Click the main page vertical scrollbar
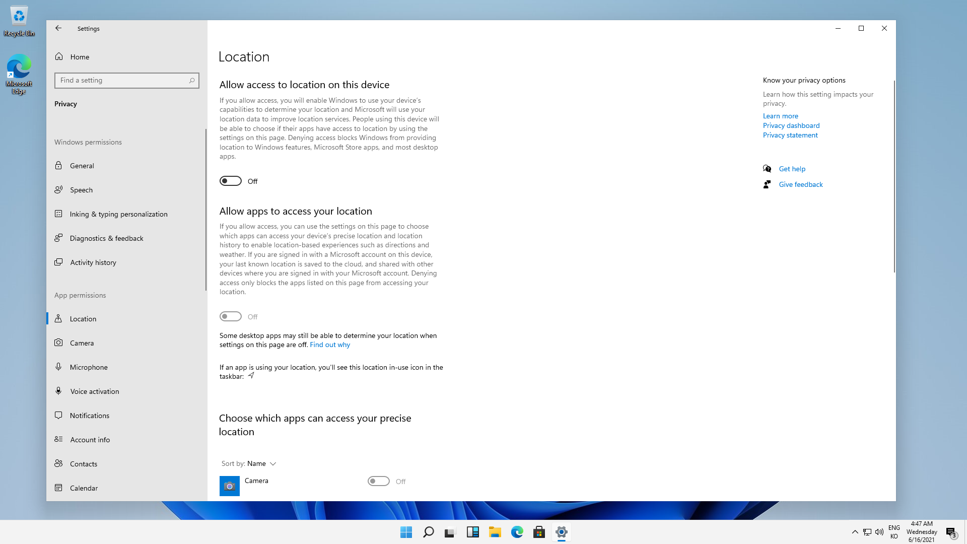 [x=894, y=176]
